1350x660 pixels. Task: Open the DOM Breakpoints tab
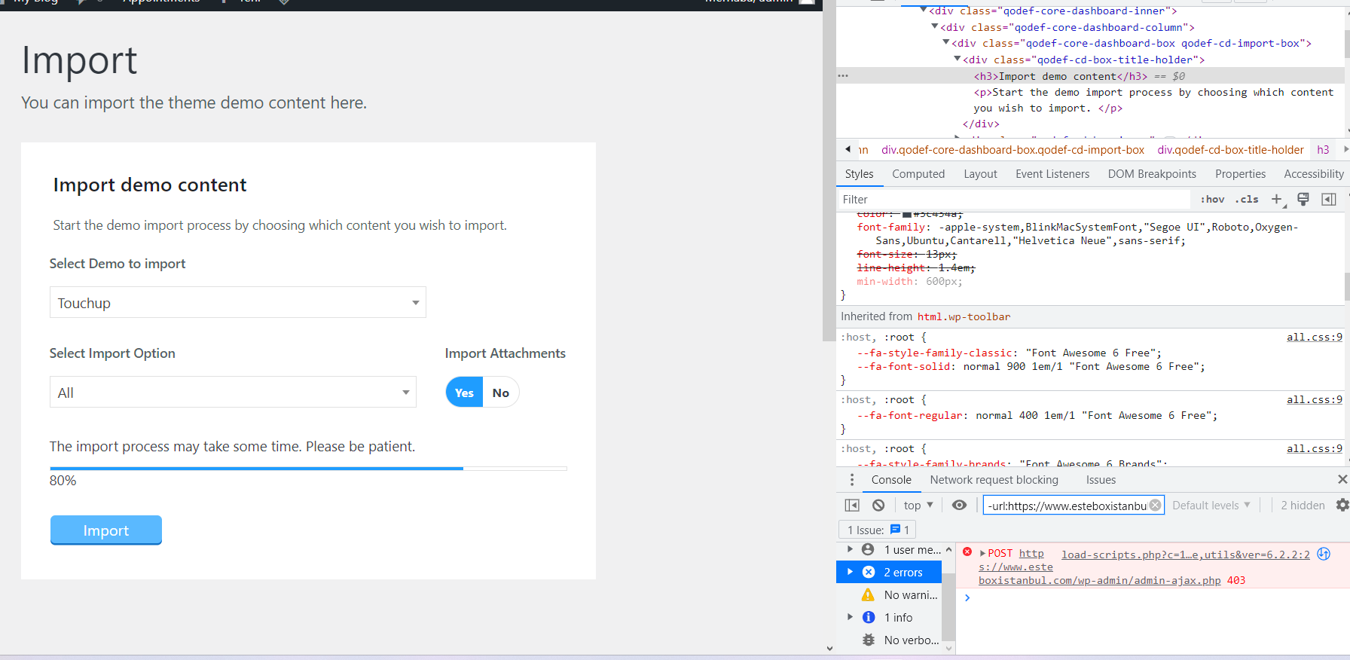click(1152, 174)
